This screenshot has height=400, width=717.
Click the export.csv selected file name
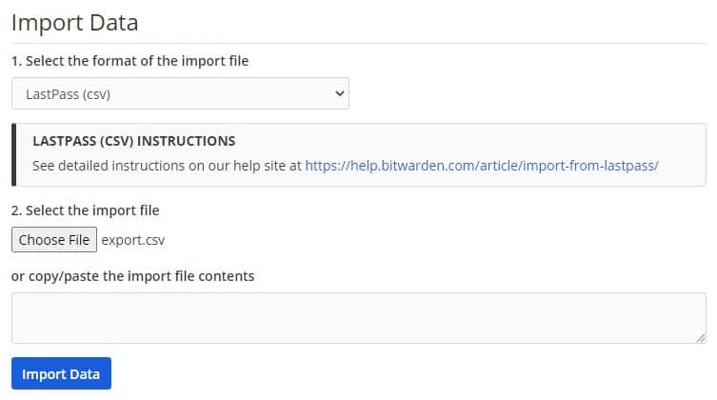(x=132, y=240)
